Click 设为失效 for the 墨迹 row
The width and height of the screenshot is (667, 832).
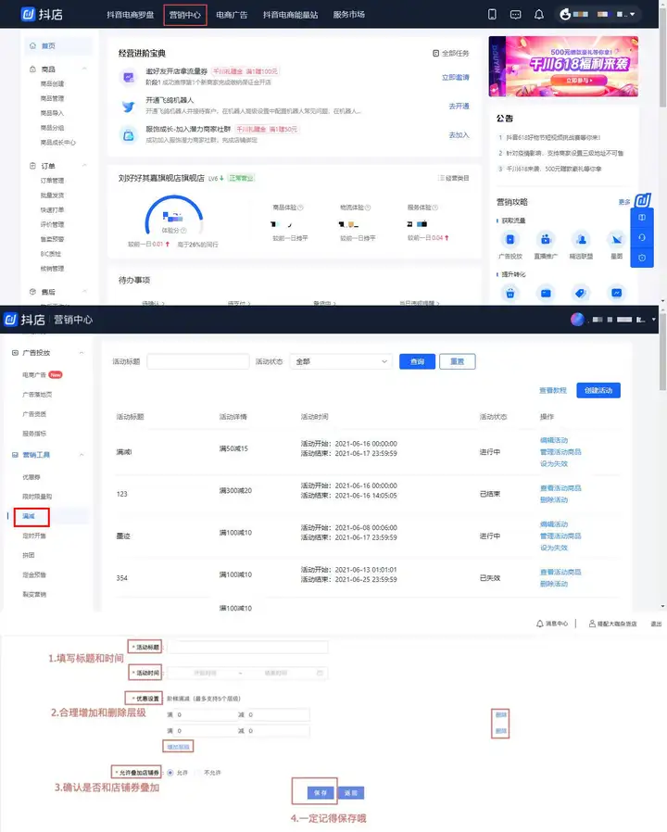pyautogui.click(x=554, y=548)
